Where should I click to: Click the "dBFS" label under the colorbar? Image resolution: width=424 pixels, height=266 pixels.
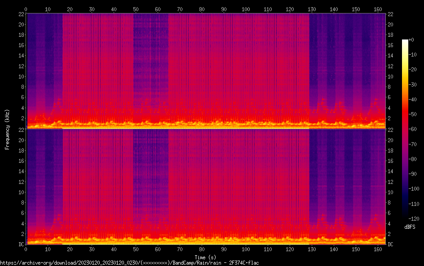(x=410, y=227)
